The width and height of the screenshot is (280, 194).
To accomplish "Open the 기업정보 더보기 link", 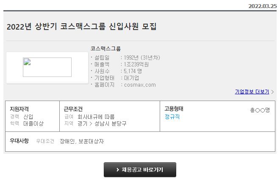I will [x=252, y=92].
